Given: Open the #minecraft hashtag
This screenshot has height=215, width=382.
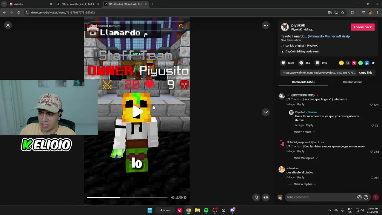Looking at the screenshot, I should [x=333, y=36].
